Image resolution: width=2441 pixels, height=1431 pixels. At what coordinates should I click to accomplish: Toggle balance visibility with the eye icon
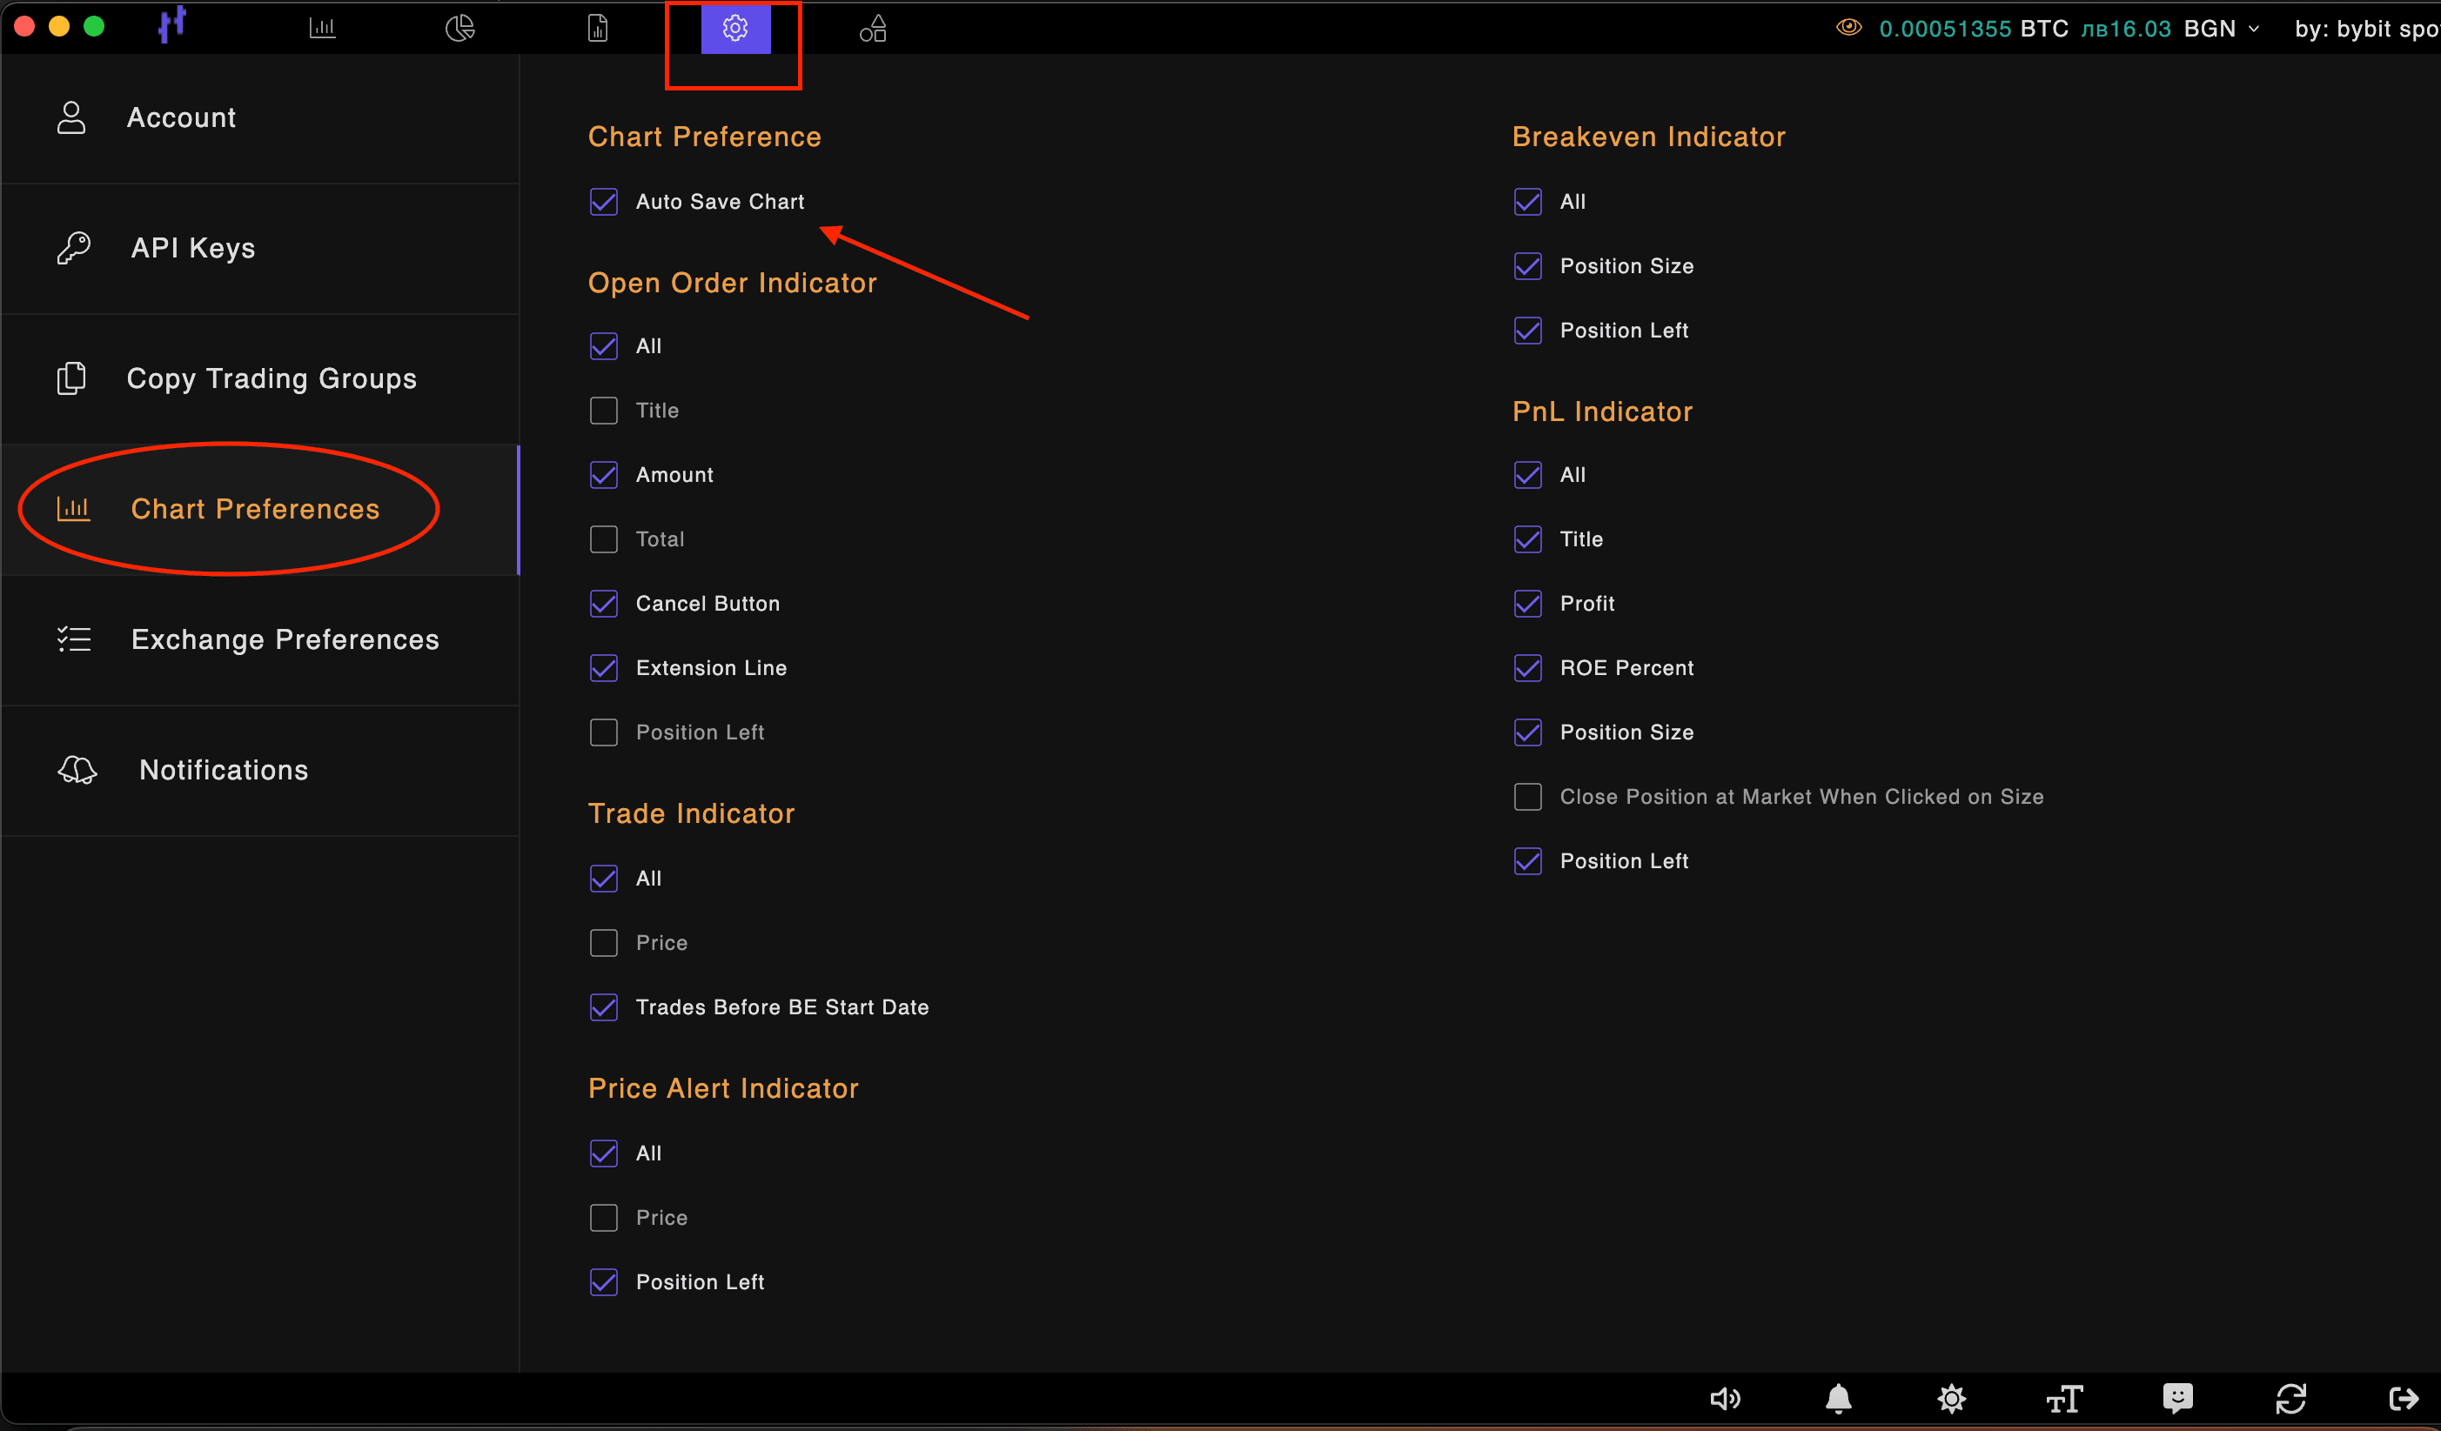[1848, 27]
